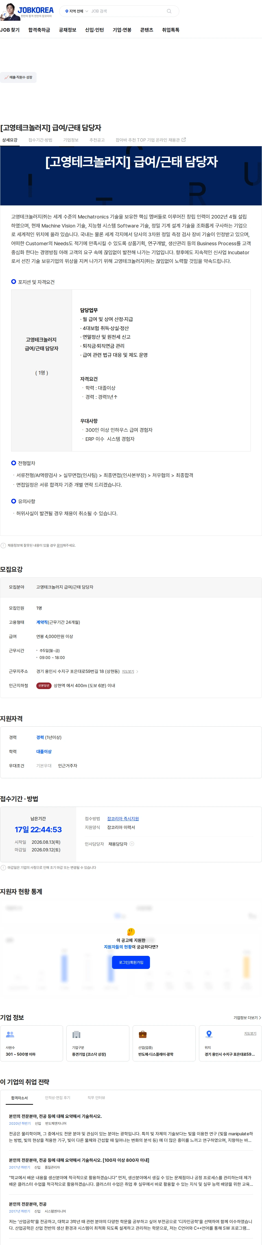Select the 합격자소서 tab
This screenshot has height=1245, width=262.
(x=19, y=1098)
